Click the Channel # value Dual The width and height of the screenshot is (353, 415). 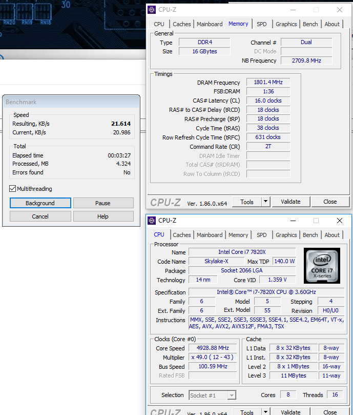pos(306,43)
